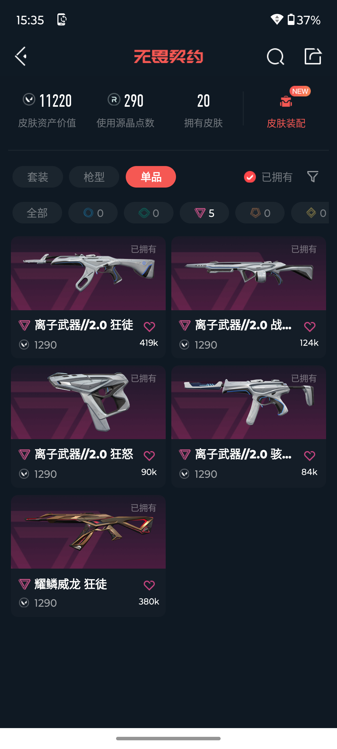Open search with the magnifier icon
This screenshot has height=749, width=337.
(276, 56)
